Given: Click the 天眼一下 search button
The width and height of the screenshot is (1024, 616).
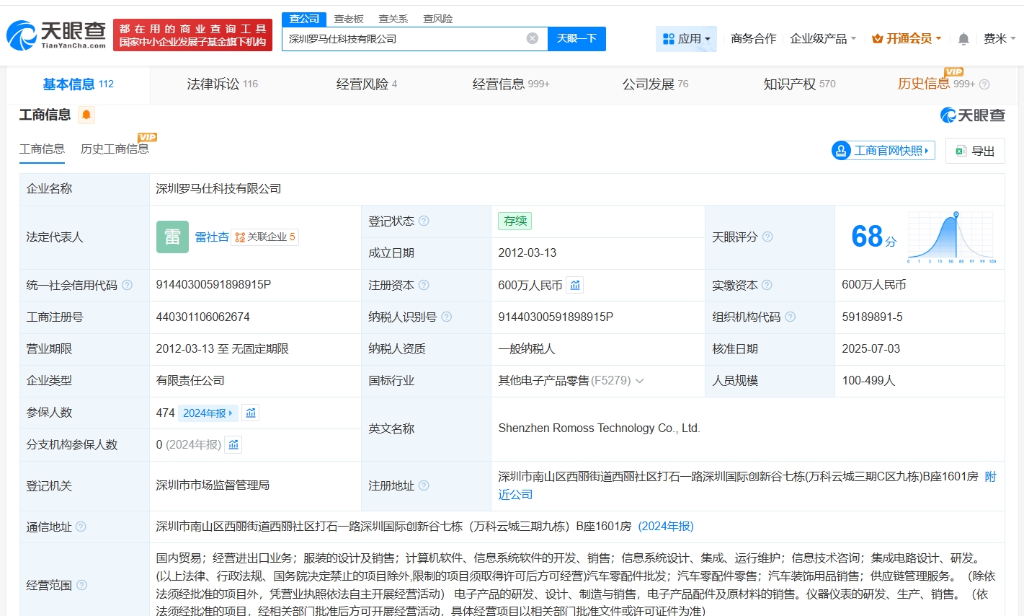Looking at the screenshot, I should [x=576, y=39].
